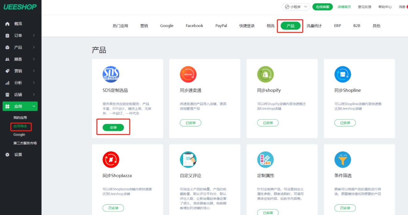Switch to the 快捷登录 category tab
This screenshot has width=408, height=215.
pos(247,26)
